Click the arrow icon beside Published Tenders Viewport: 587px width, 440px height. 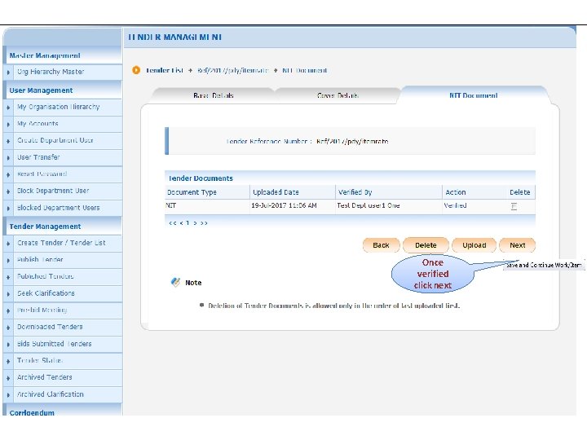[x=8, y=277]
